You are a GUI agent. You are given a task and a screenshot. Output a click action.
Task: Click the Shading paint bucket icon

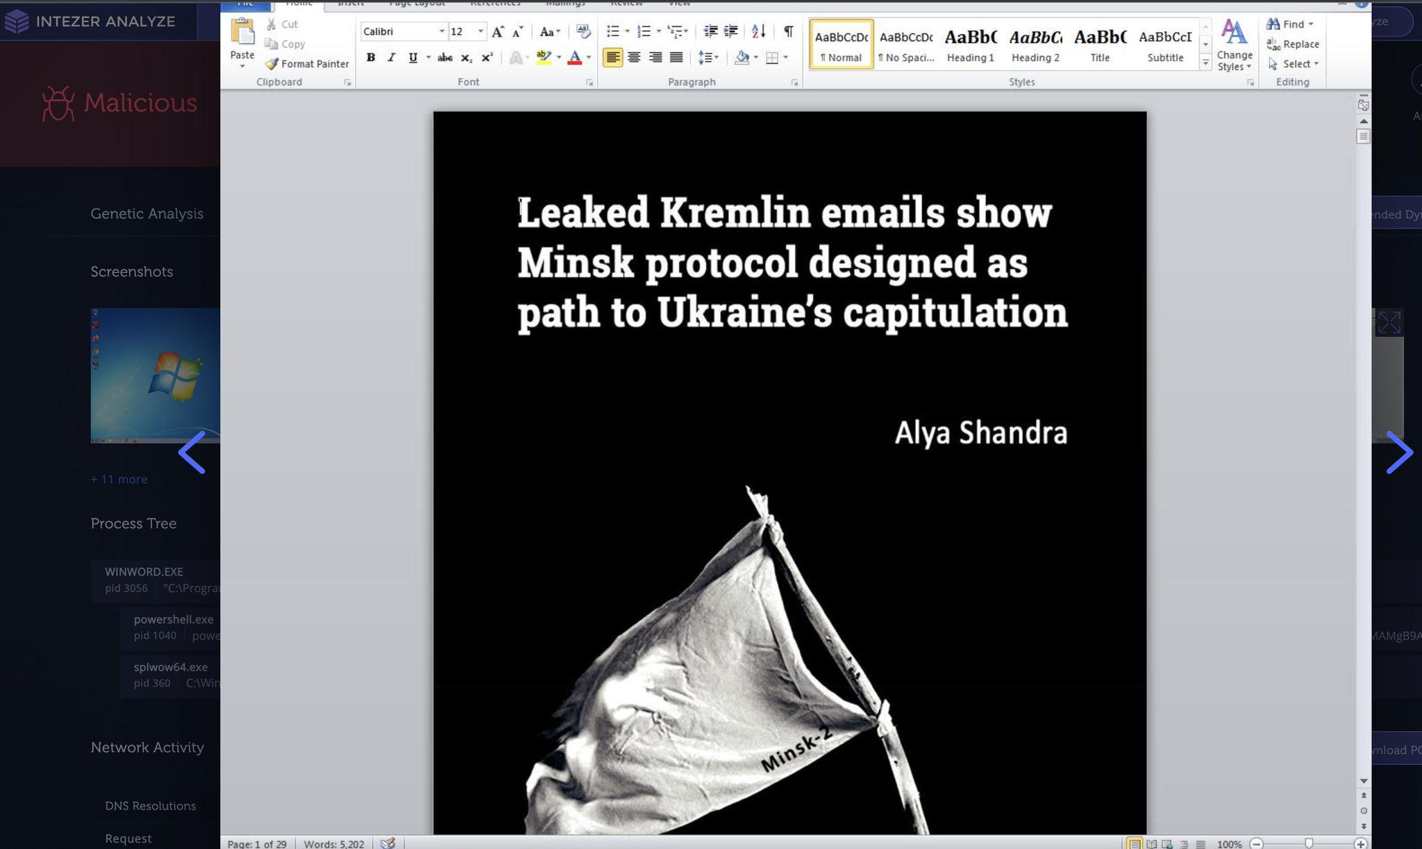pyautogui.click(x=742, y=58)
